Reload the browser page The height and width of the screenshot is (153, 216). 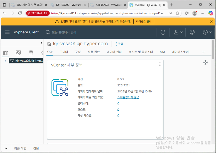20,13
